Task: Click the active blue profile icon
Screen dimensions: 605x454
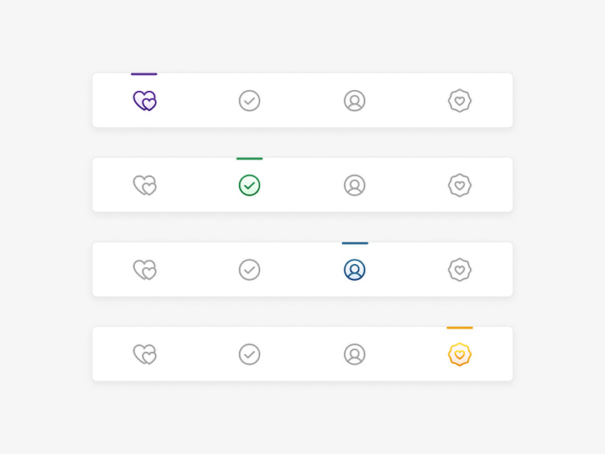Action: tap(355, 270)
